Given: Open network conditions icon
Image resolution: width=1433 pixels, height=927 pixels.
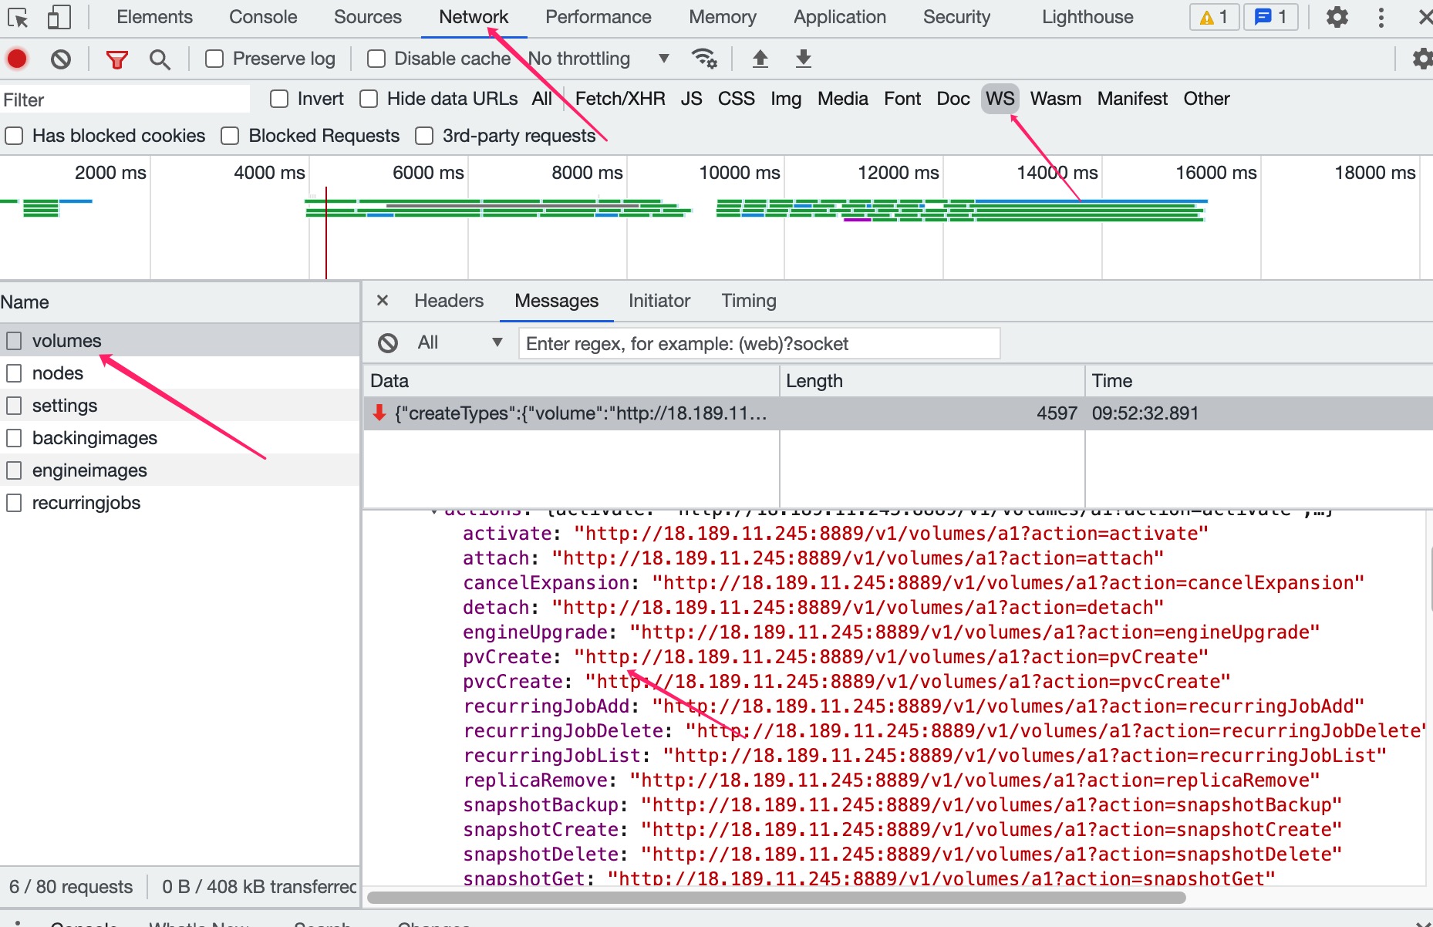Looking at the screenshot, I should pyautogui.click(x=704, y=59).
